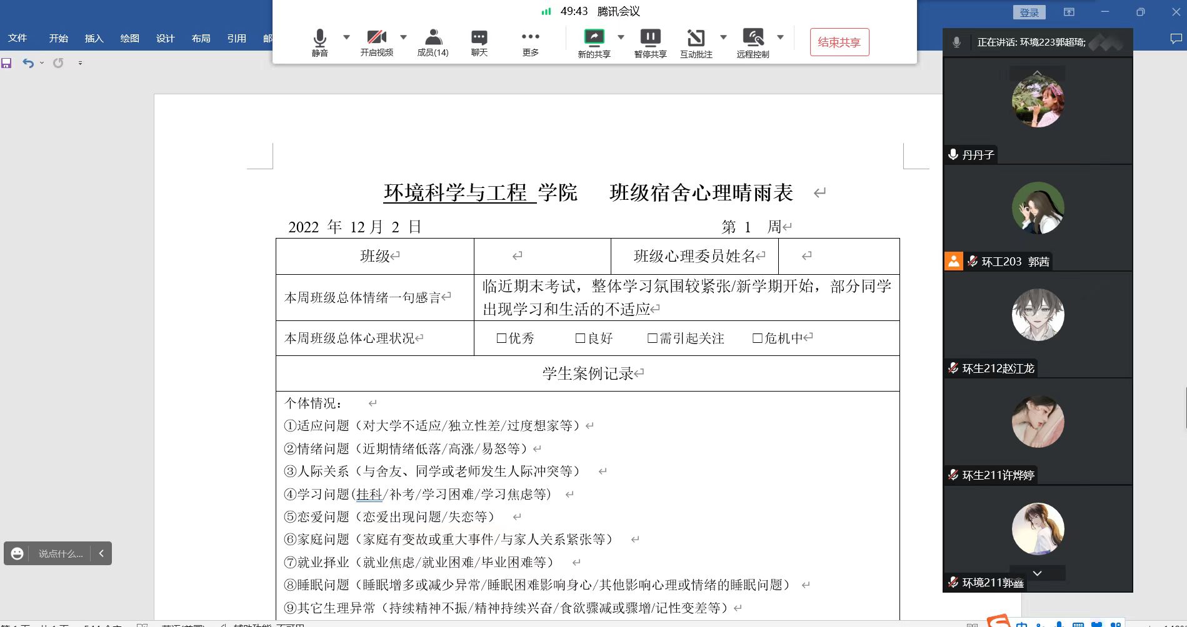This screenshot has width=1187, height=627.
Task: Open the members (14) list
Action: tap(433, 39)
